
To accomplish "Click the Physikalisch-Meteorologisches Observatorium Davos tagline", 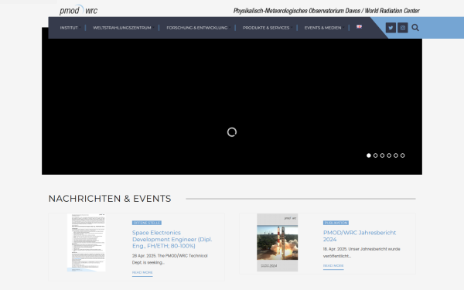I will click(x=326, y=11).
